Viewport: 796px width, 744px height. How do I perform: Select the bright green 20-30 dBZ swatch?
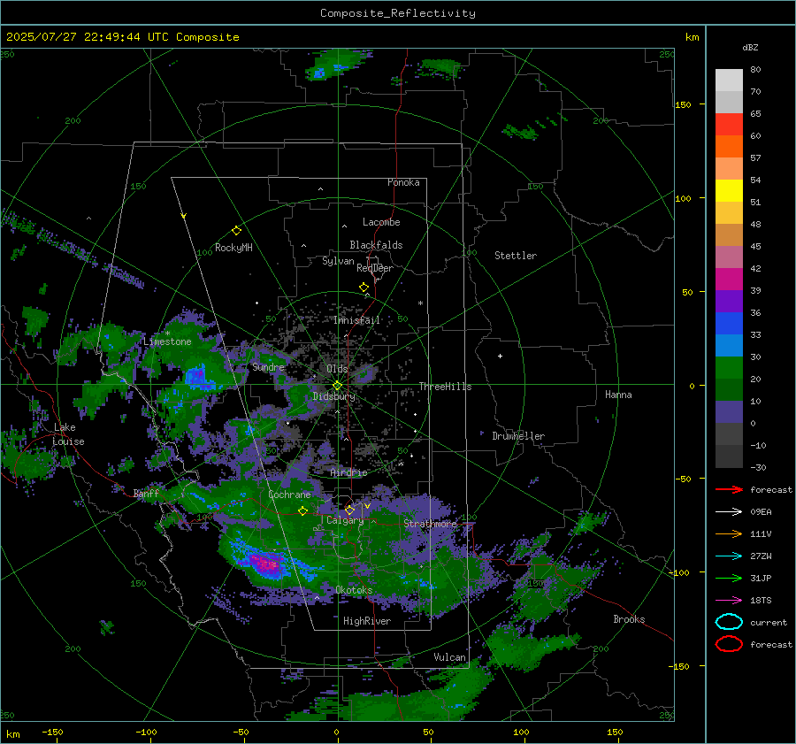pyautogui.click(x=729, y=368)
